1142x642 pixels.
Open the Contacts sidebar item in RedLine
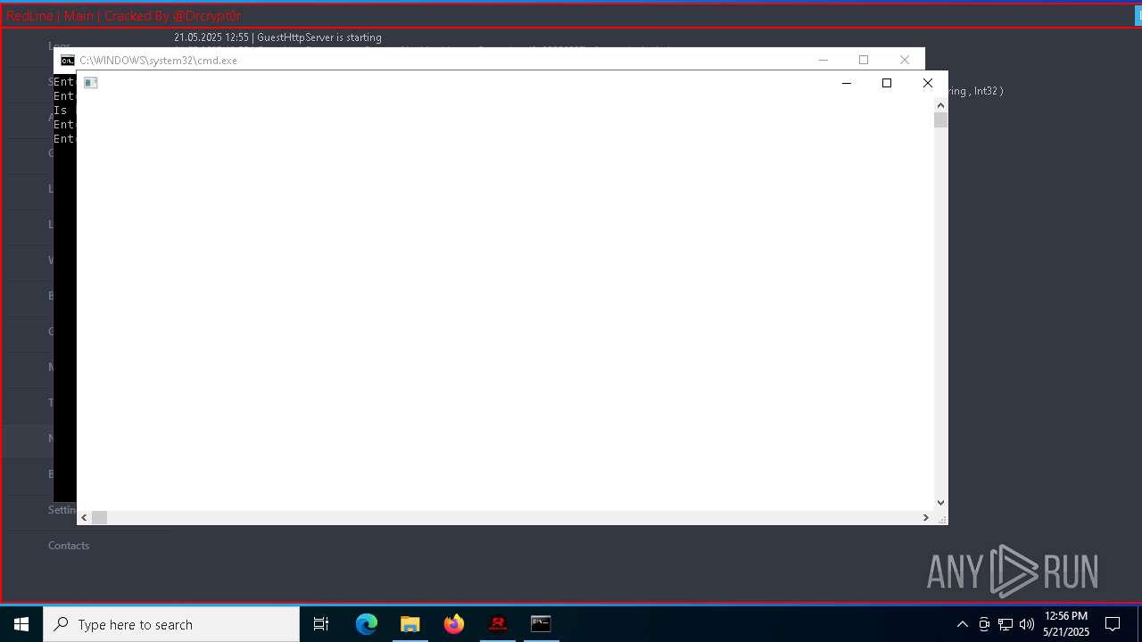point(69,545)
